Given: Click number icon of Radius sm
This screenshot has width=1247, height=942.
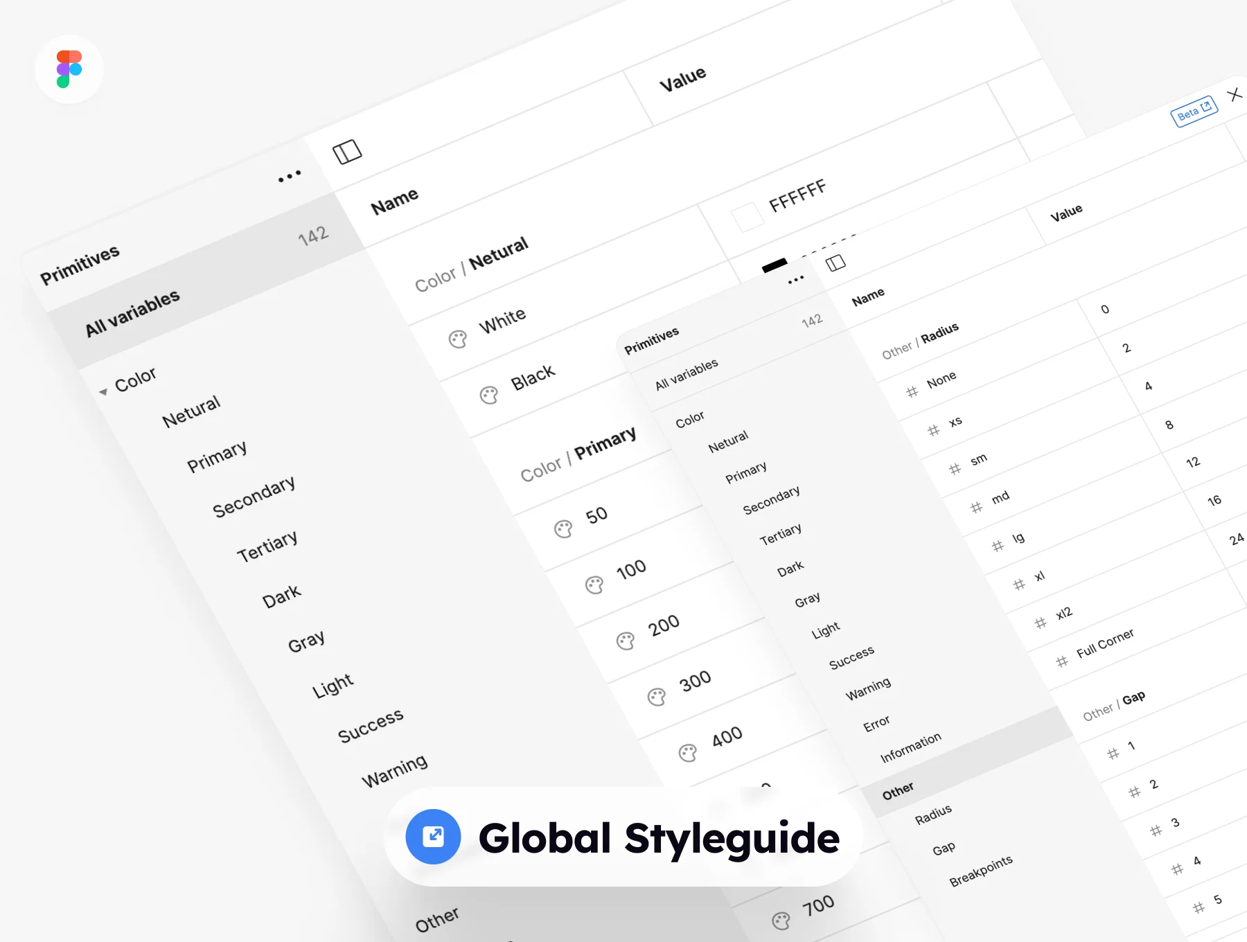Looking at the screenshot, I should coord(955,469).
